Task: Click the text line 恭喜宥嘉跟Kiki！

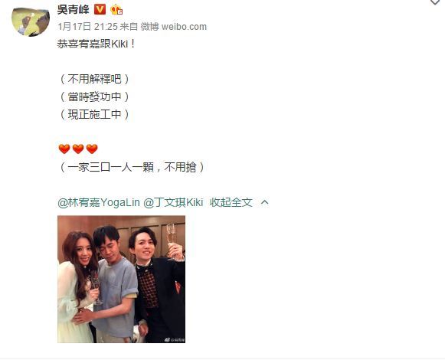Action: pyautogui.click(x=97, y=44)
